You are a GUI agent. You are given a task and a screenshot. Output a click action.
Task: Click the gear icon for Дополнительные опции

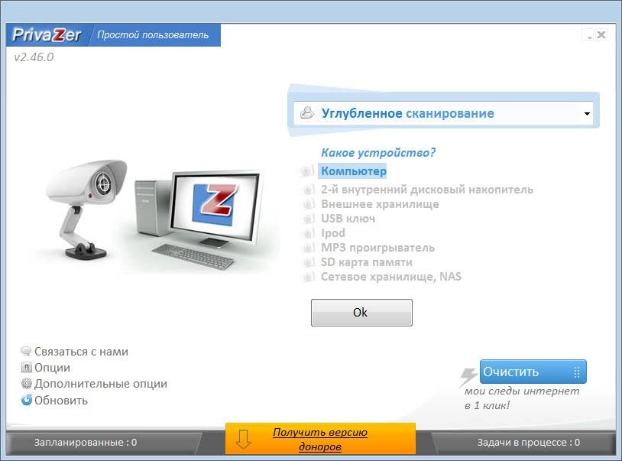pyautogui.click(x=26, y=384)
